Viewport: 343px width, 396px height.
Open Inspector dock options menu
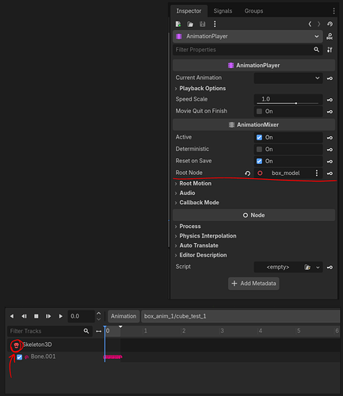pos(334,11)
